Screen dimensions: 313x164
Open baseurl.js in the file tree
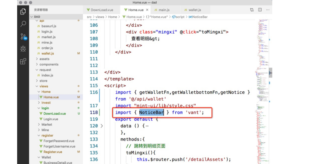click(56, 26)
